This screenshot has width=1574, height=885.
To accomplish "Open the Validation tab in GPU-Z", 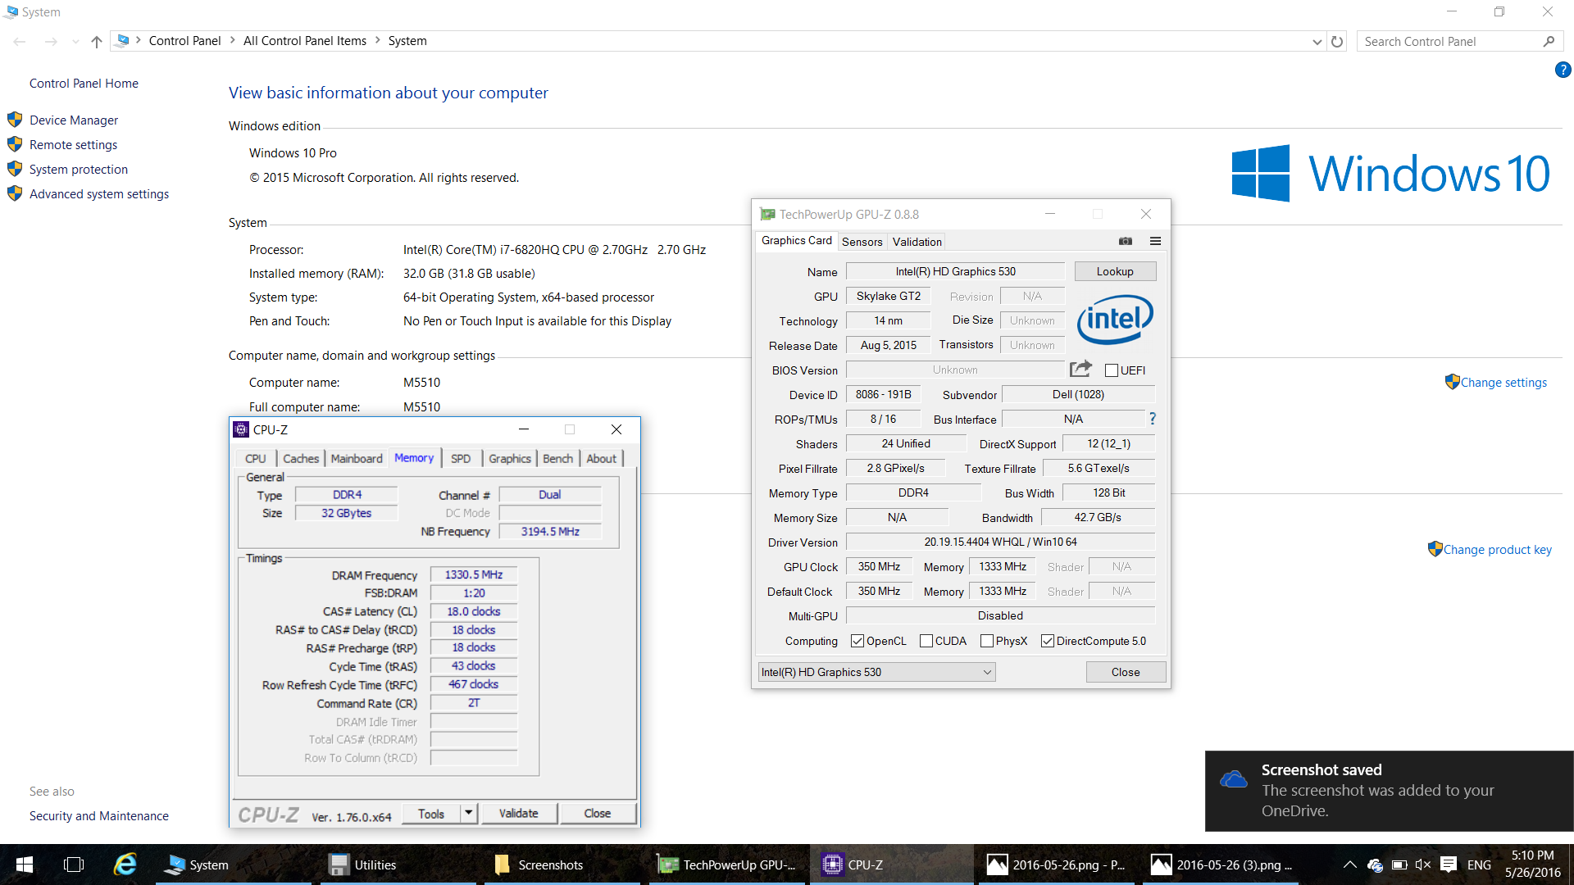I will pyautogui.click(x=917, y=242).
